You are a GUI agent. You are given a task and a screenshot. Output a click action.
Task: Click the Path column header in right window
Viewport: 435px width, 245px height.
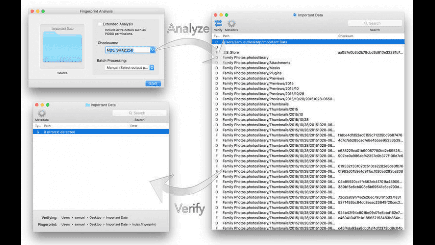coord(226,36)
